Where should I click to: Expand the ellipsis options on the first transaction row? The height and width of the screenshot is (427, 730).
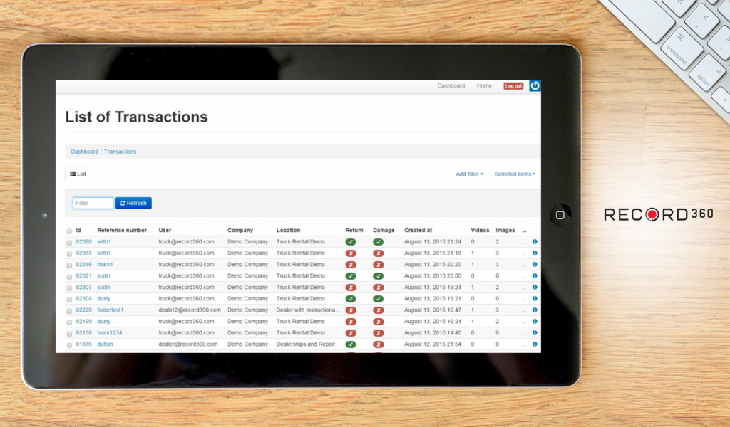pos(525,241)
